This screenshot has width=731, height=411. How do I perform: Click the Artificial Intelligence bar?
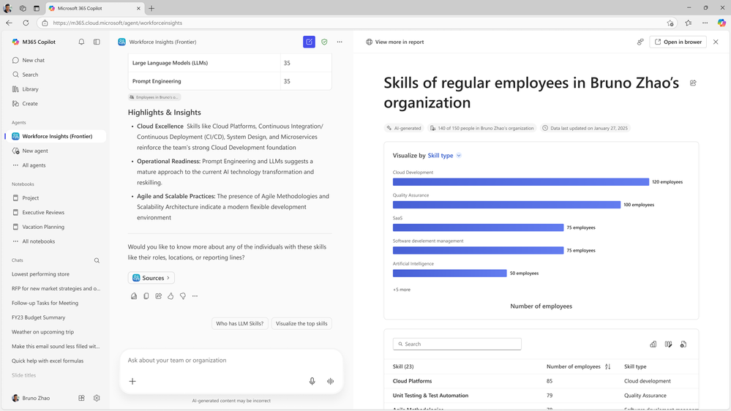click(x=449, y=273)
